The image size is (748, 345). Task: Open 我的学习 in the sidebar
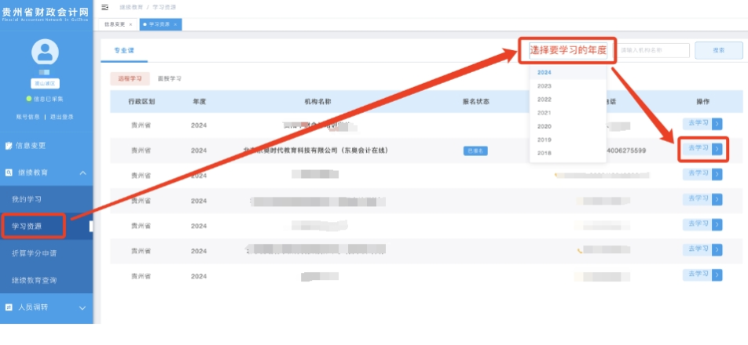tap(27, 199)
